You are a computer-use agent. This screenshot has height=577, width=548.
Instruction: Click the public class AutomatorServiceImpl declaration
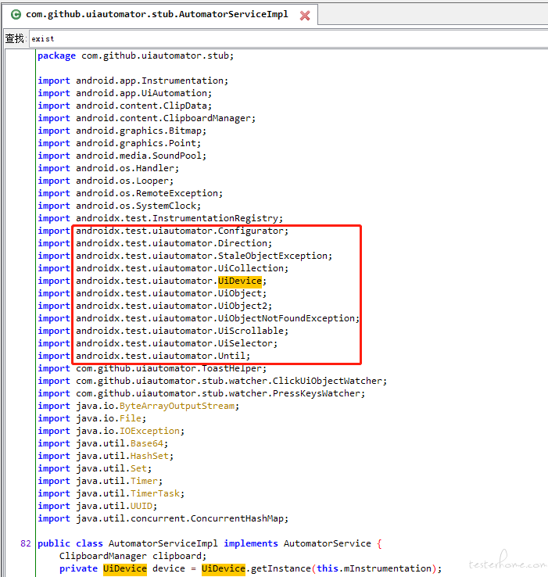[x=210, y=543]
